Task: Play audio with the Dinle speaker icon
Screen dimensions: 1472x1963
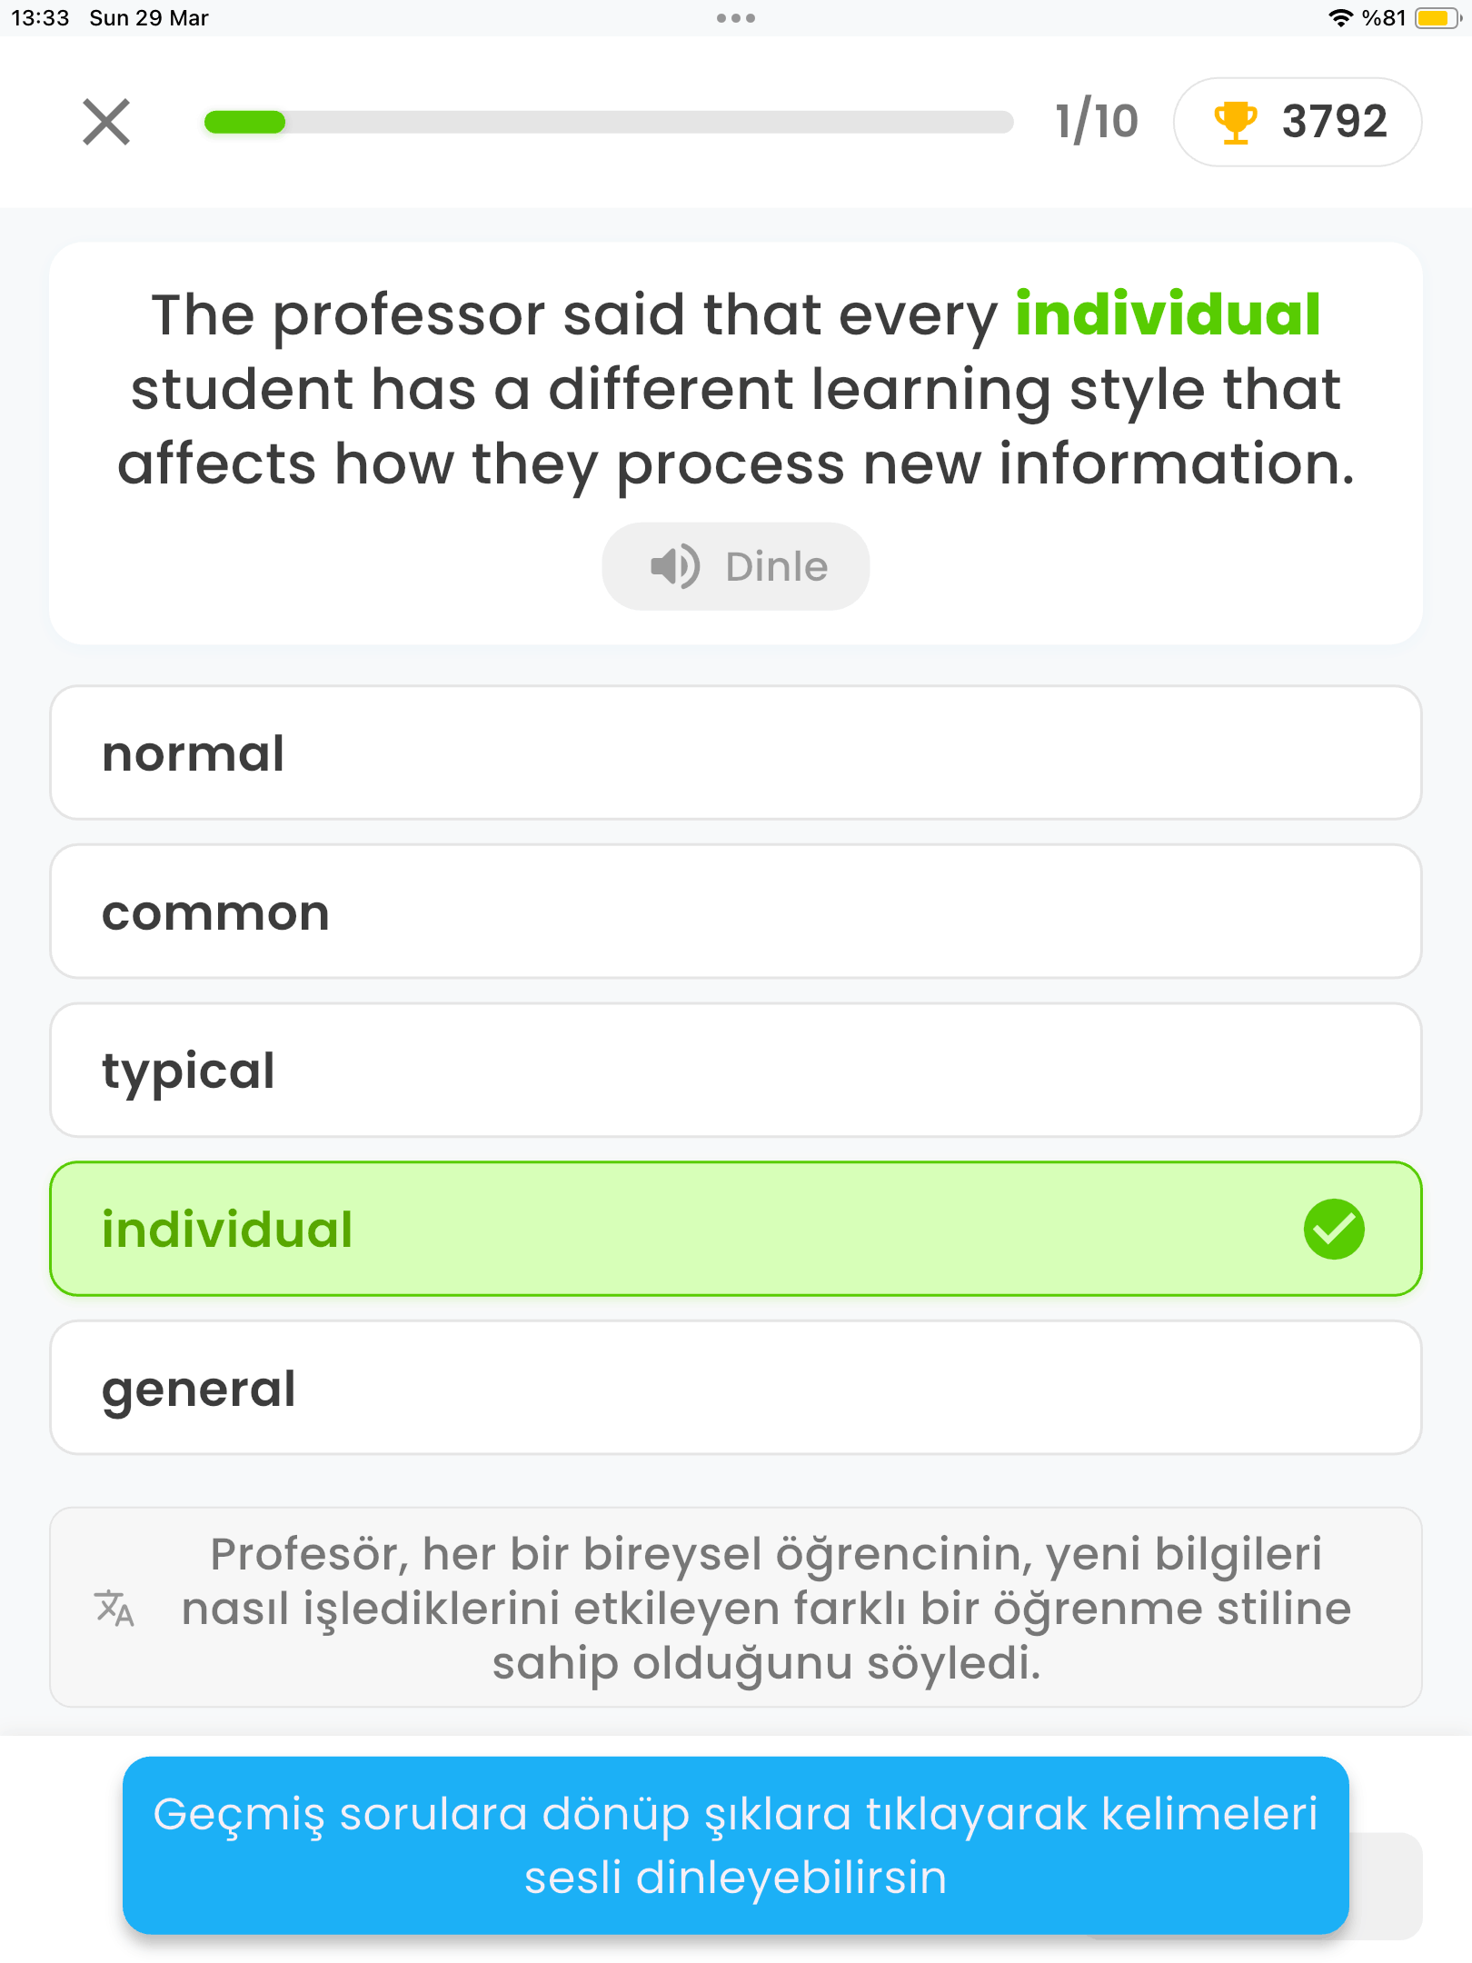Action: pos(675,566)
